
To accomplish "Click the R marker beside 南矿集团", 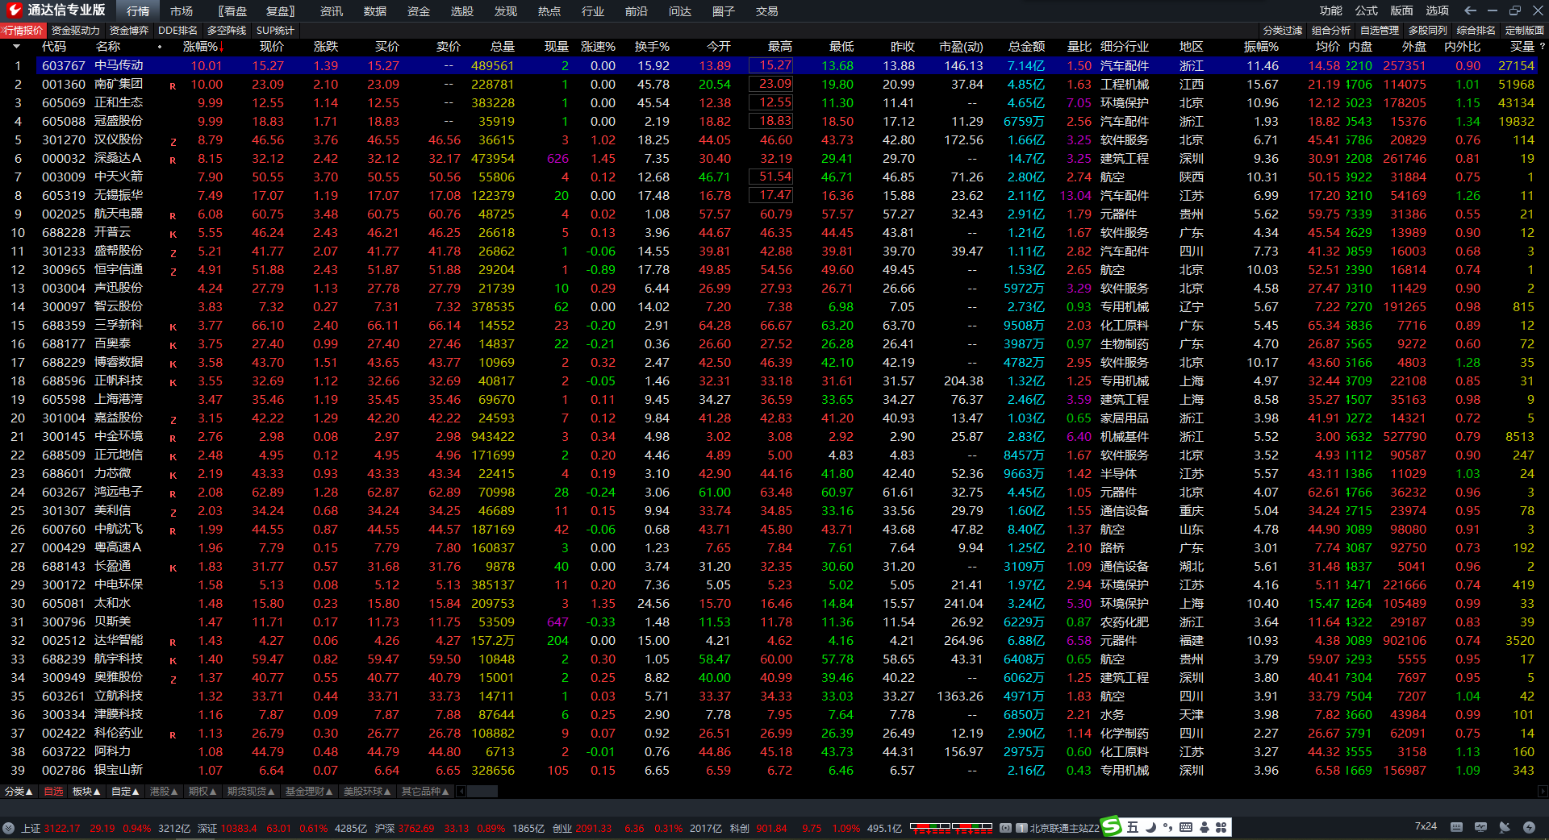I will pos(173,85).
